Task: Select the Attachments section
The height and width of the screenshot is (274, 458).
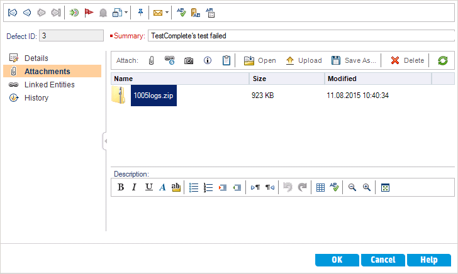Action: 52,71
